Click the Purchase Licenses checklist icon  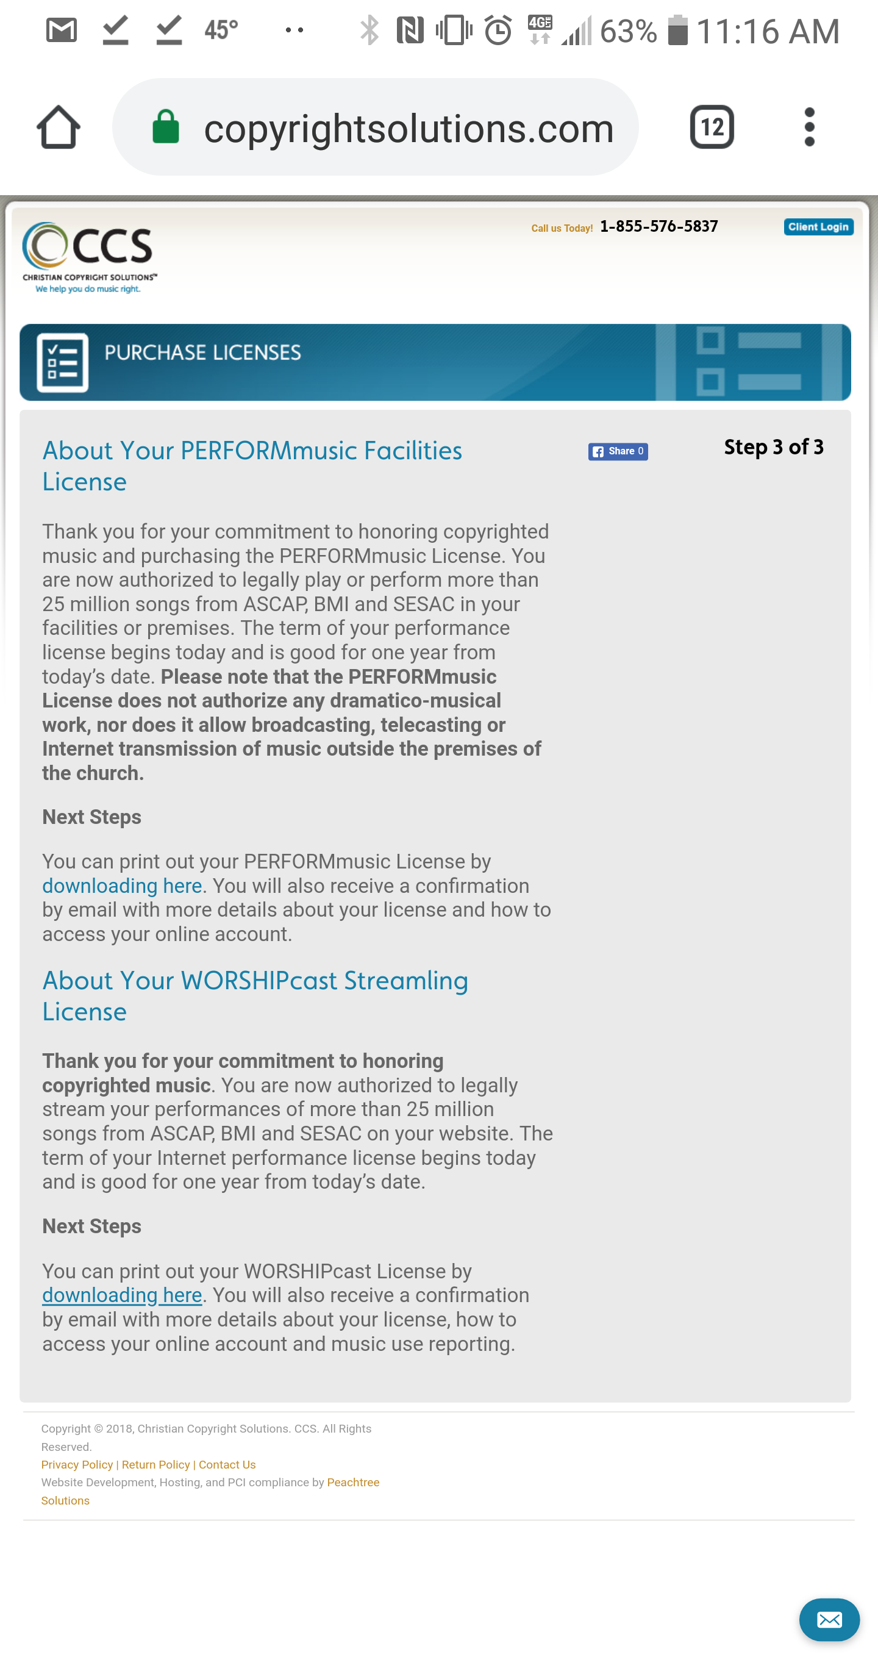(62, 363)
